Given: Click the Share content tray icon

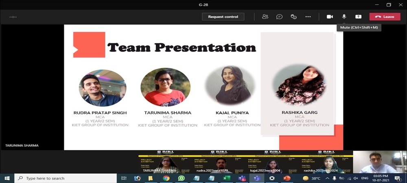Looking at the screenshot, I should point(358,17).
